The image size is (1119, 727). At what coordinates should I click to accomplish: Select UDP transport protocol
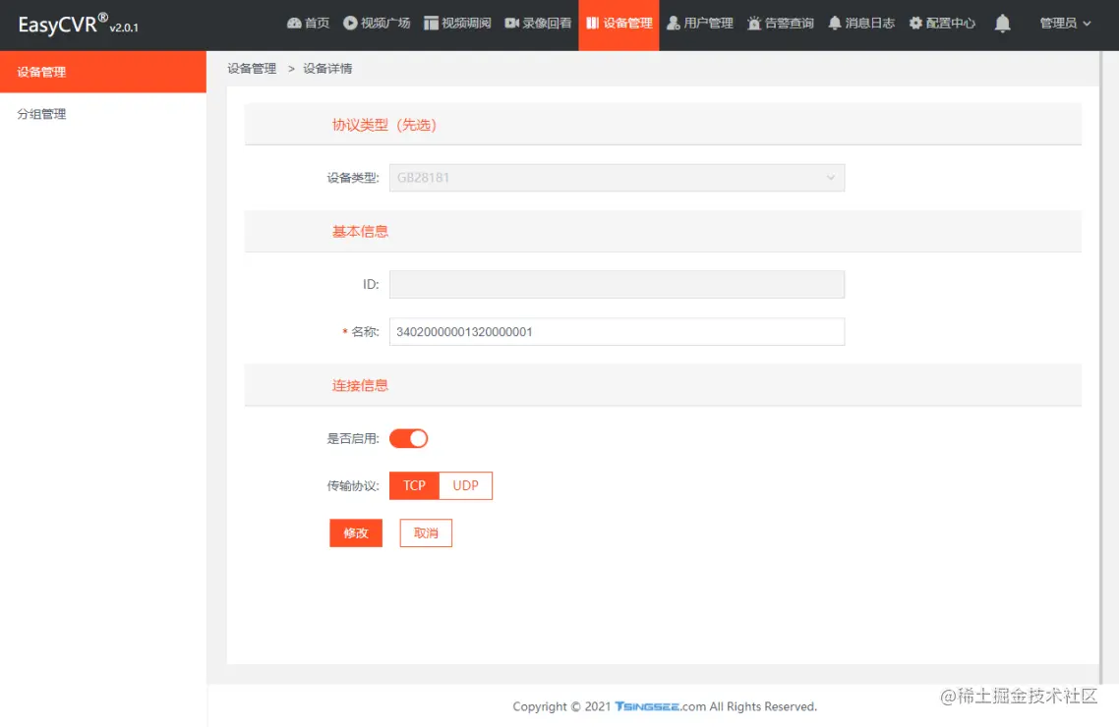click(x=465, y=485)
